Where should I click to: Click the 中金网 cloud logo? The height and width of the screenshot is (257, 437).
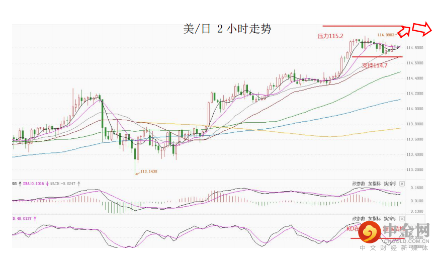[370, 232]
